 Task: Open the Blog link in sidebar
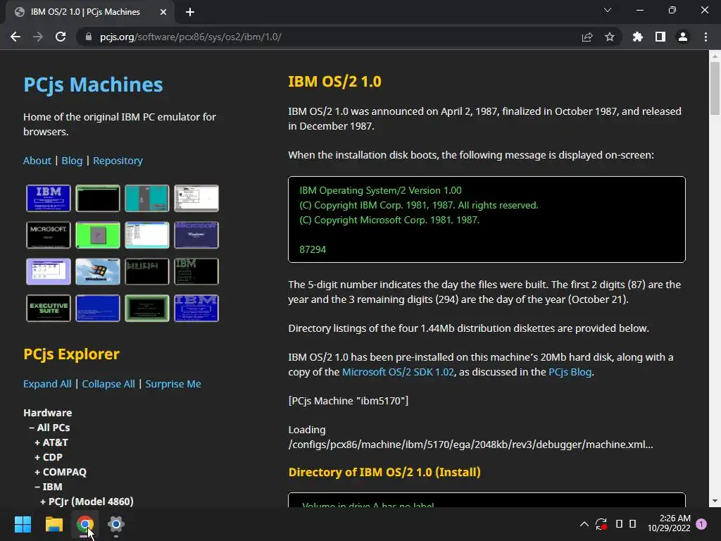pos(73,161)
